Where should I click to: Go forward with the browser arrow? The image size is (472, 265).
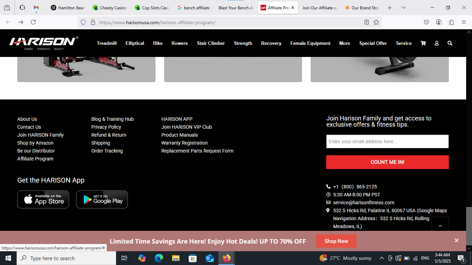[x=21, y=22]
